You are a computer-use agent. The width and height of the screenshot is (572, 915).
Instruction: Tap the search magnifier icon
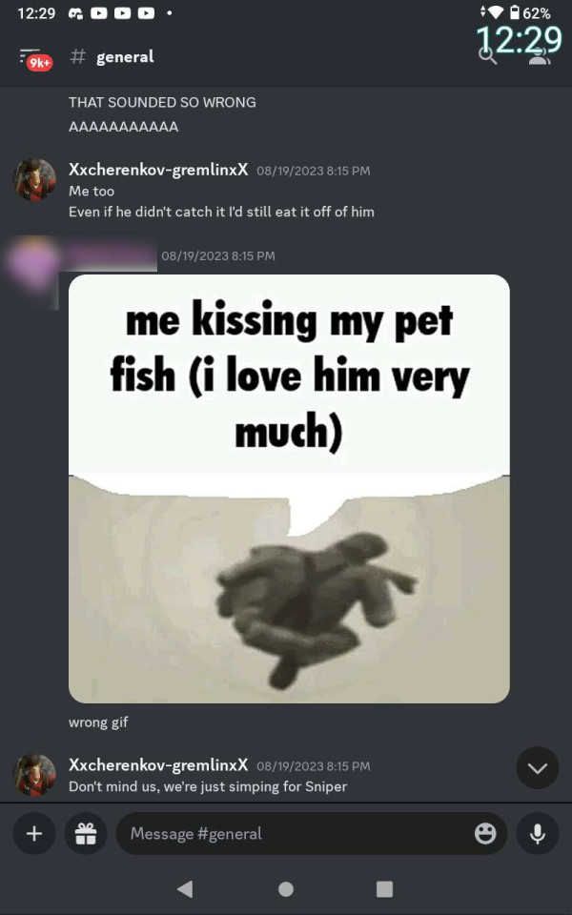487,56
